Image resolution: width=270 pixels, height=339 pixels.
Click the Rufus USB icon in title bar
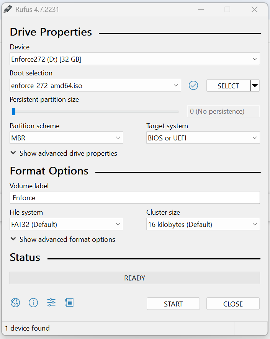(8, 10)
